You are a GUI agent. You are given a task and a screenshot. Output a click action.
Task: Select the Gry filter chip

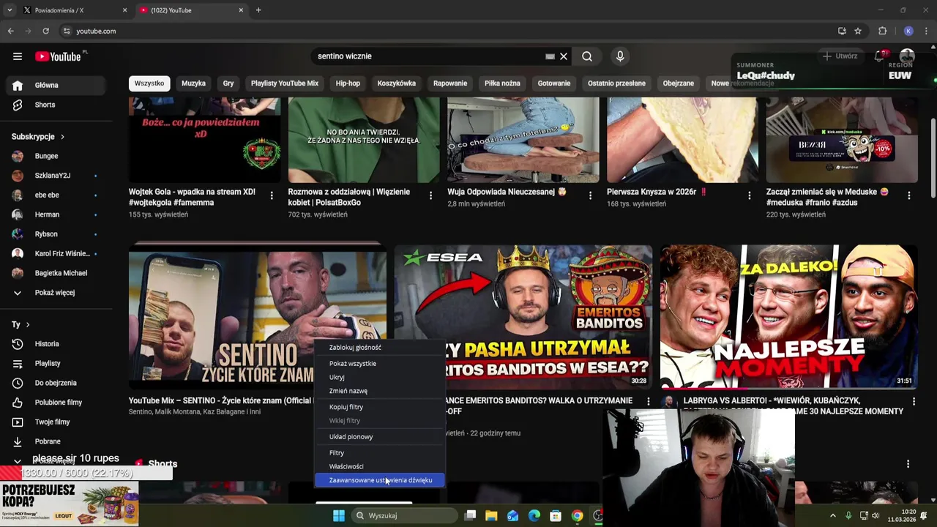click(228, 83)
